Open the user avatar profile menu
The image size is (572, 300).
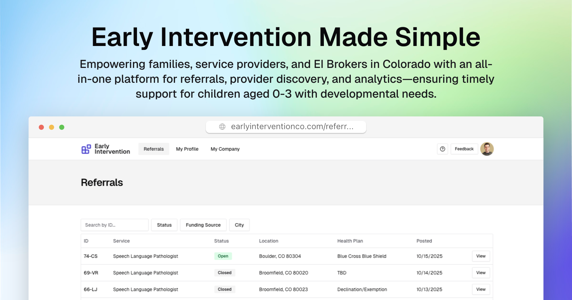[487, 149]
